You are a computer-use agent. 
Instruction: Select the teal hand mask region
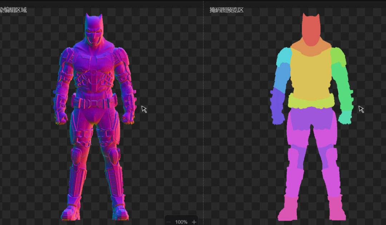tap(345, 117)
